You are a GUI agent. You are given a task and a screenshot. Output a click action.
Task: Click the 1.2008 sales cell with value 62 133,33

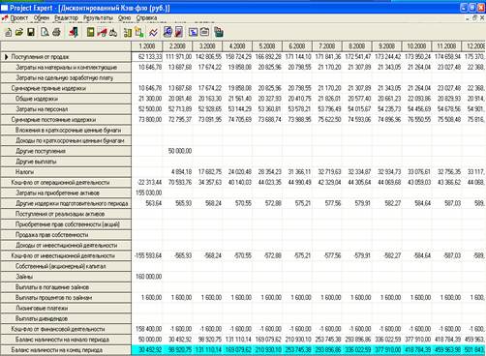[x=147, y=57]
